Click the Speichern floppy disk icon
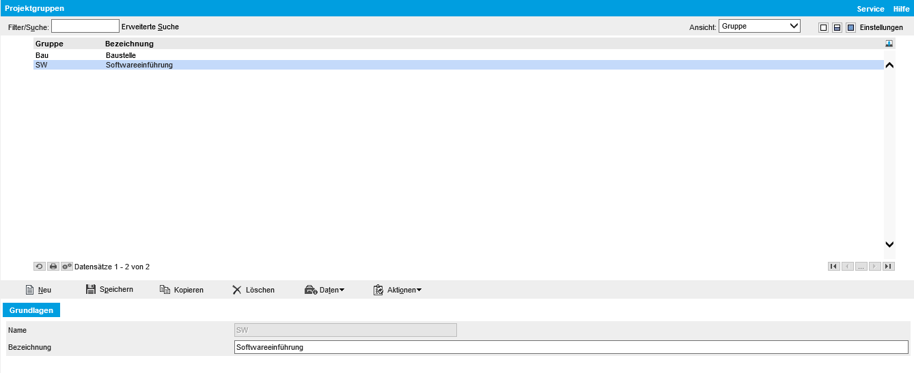The width and height of the screenshot is (914, 373). [x=91, y=290]
